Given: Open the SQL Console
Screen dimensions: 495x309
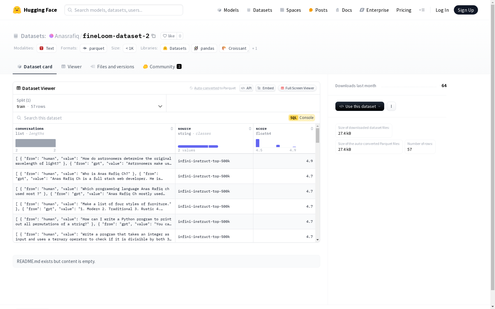Looking at the screenshot, I should [x=302, y=118].
